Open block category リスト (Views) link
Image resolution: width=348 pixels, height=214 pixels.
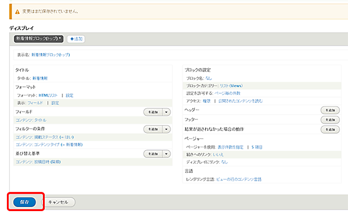tap(231, 86)
